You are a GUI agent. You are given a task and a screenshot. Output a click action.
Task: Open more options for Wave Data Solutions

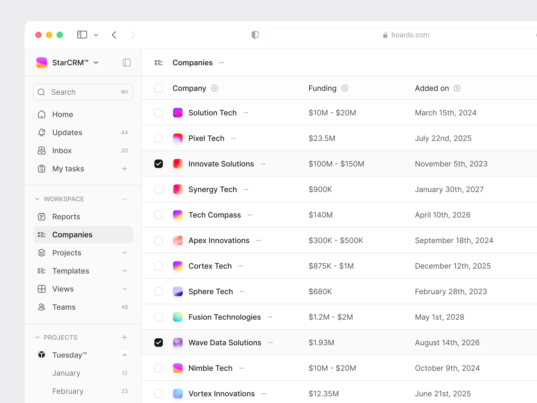click(x=270, y=343)
